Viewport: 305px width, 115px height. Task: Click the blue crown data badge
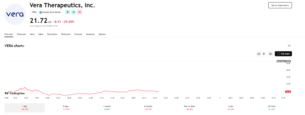pos(74,12)
